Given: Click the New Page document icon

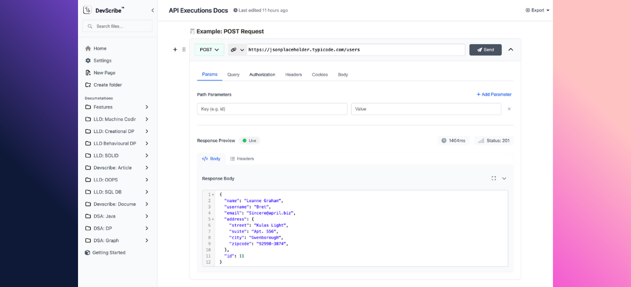Looking at the screenshot, I should coord(88,73).
